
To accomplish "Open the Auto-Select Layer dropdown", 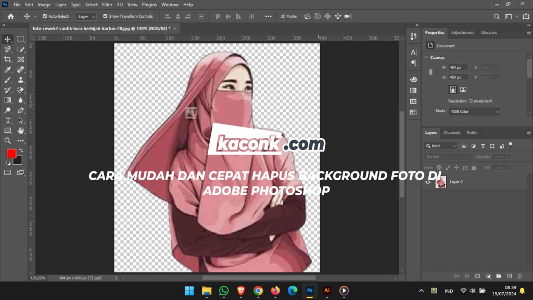I will [86, 16].
